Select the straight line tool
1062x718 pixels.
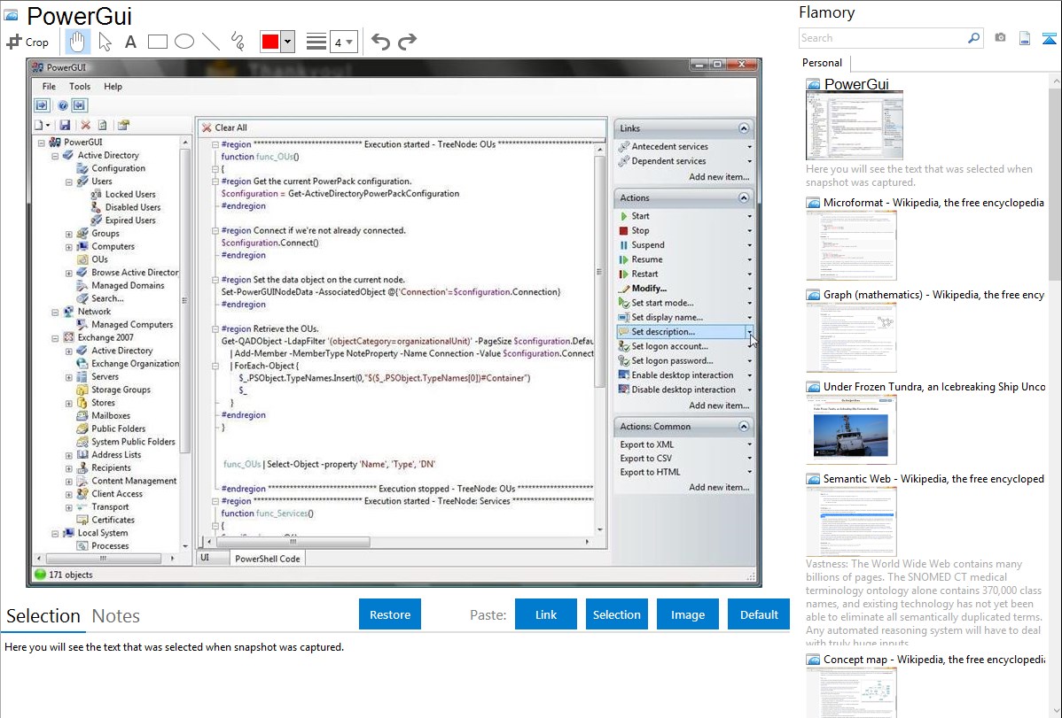click(211, 42)
